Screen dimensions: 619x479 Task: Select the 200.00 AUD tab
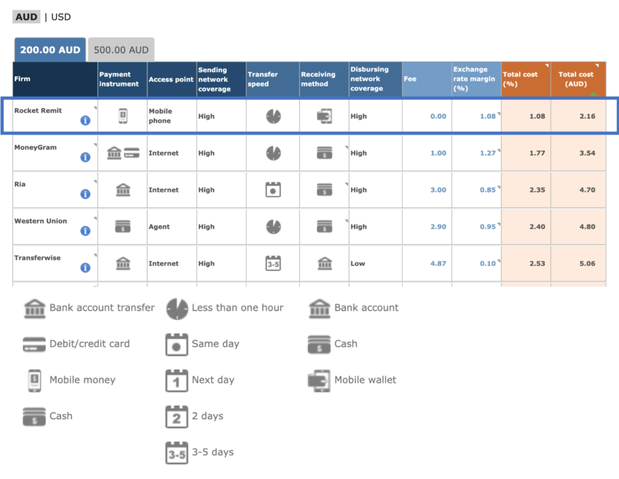(50, 50)
